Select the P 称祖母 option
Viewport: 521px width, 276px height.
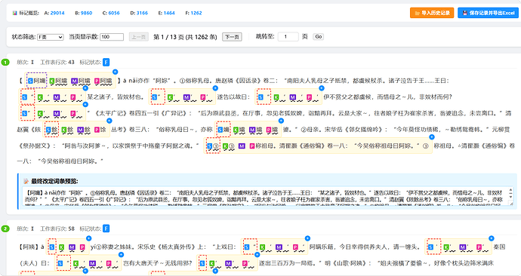(x=338, y=146)
